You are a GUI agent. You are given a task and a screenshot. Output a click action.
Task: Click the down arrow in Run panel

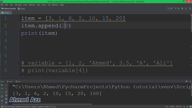[x=6, y=88]
